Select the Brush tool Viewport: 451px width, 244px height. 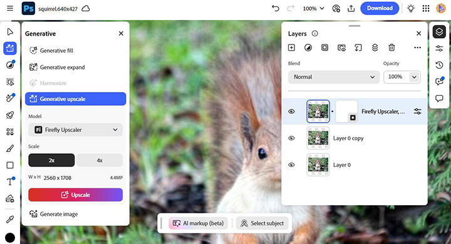(10, 148)
